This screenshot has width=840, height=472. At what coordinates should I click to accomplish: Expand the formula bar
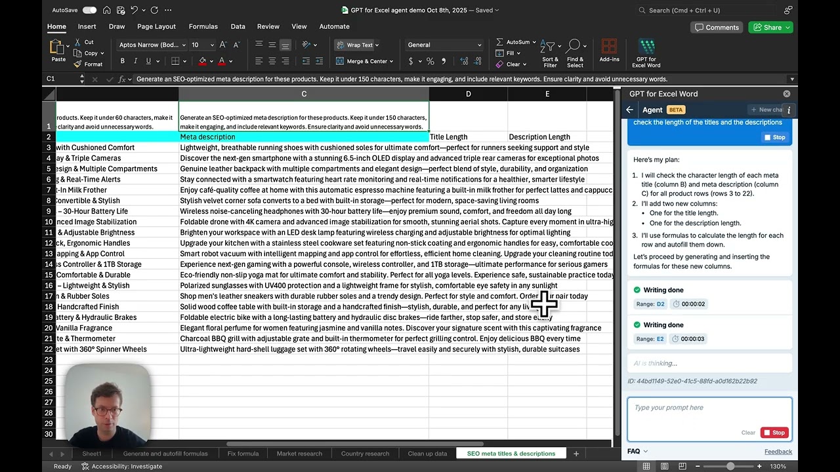tap(792, 79)
